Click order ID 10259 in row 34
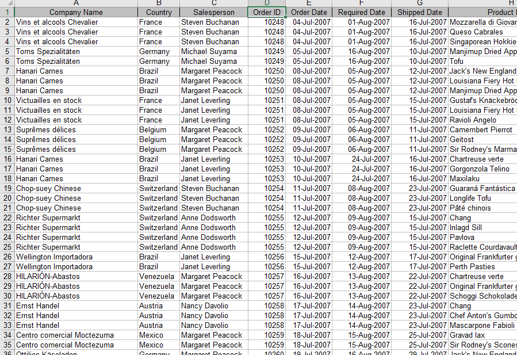This screenshot has width=517, height=355. point(267,335)
